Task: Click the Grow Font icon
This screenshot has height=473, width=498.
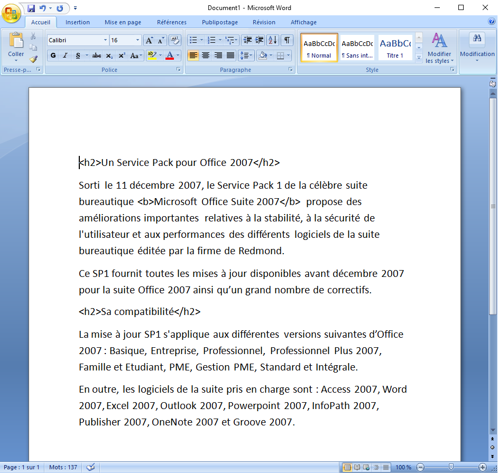Action: tap(149, 40)
